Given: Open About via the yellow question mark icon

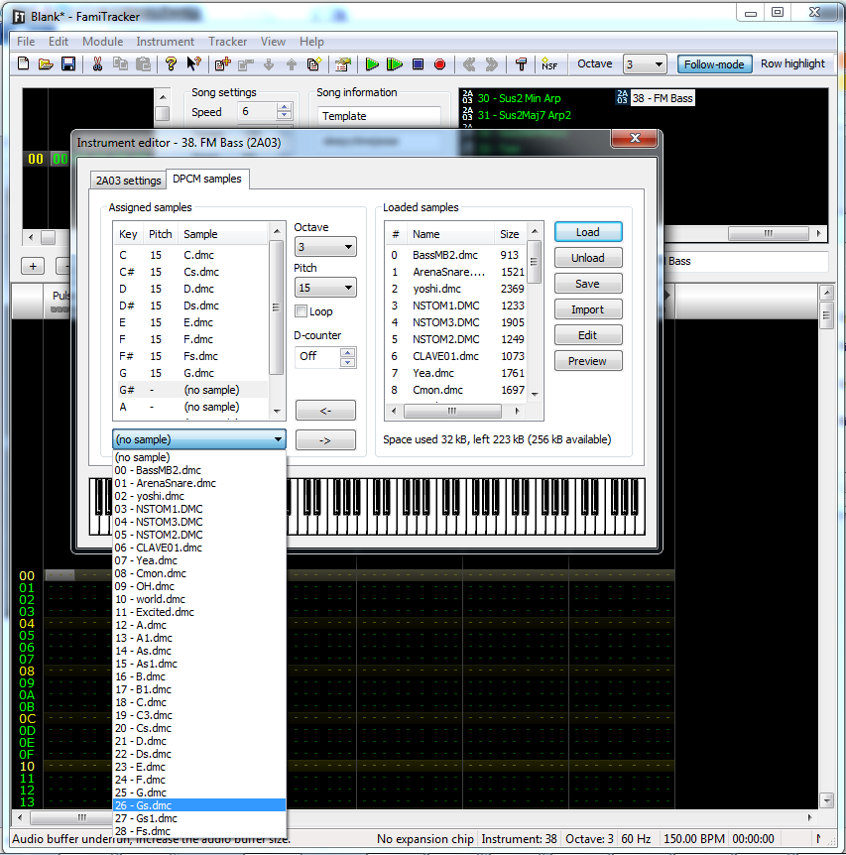Looking at the screenshot, I should click(x=172, y=64).
